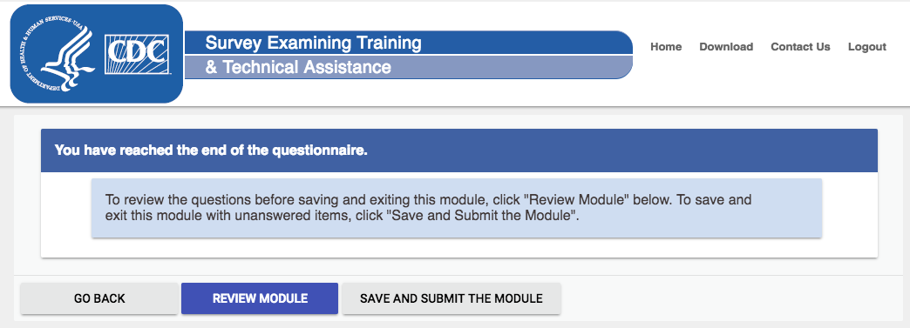Image resolution: width=910 pixels, height=328 pixels.
Task: Open the Download navigation link
Action: pyautogui.click(x=726, y=47)
